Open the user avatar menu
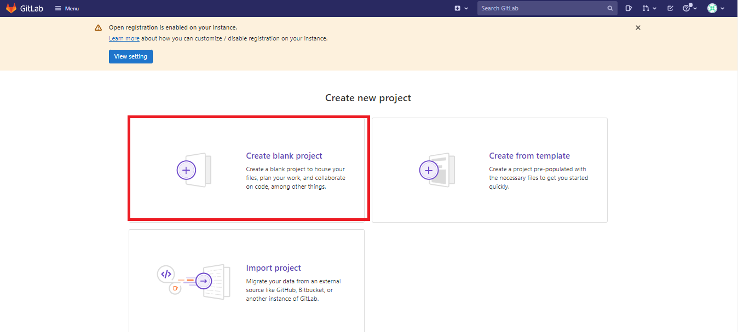The width and height of the screenshot is (738, 332). [716, 8]
